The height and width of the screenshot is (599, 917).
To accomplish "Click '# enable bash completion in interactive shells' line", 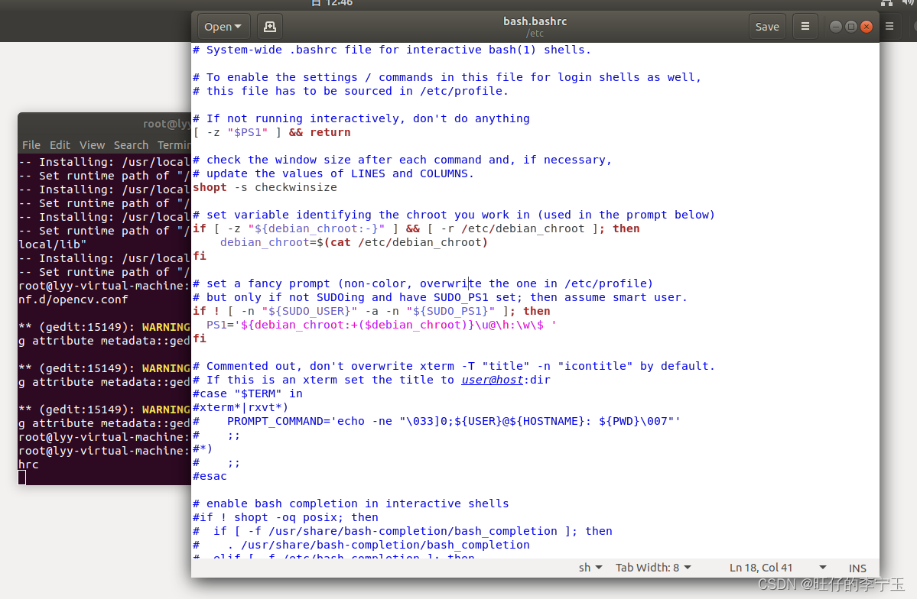I will coord(351,503).
